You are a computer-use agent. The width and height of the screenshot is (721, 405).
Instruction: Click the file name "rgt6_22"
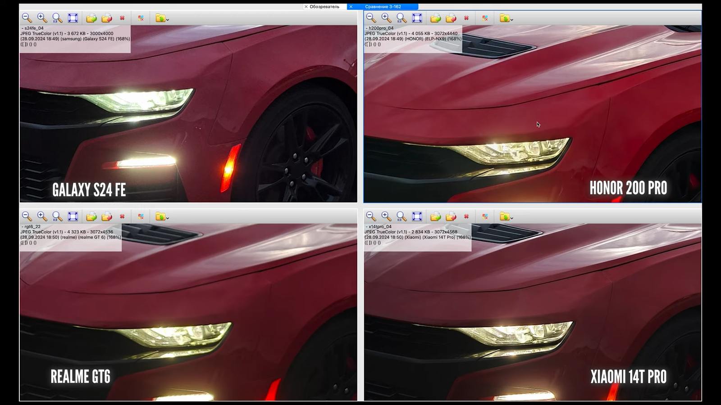[32, 227]
